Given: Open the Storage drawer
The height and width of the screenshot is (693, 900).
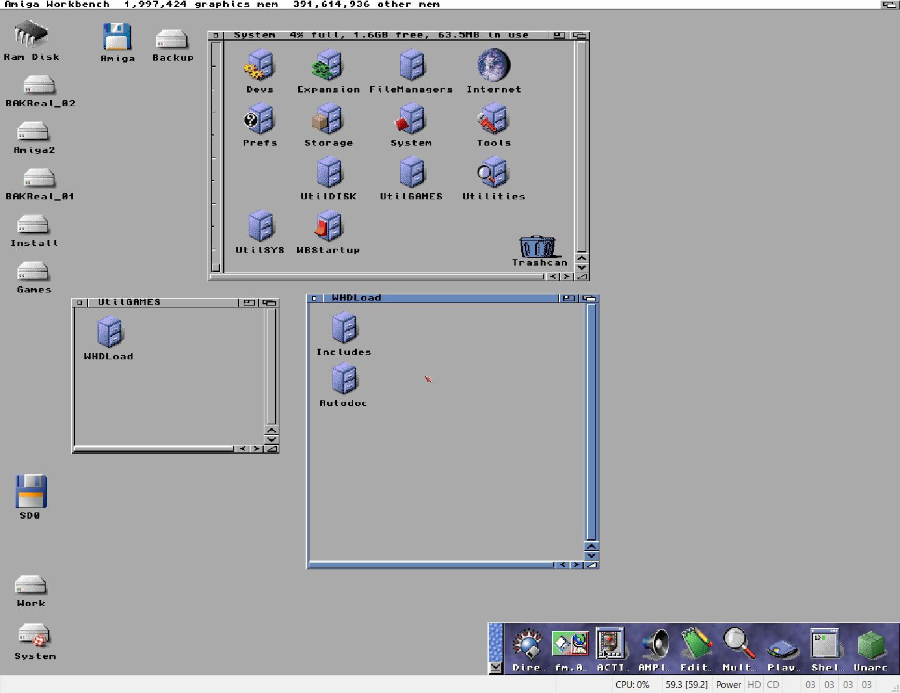Looking at the screenshot, I should [327, 119].
